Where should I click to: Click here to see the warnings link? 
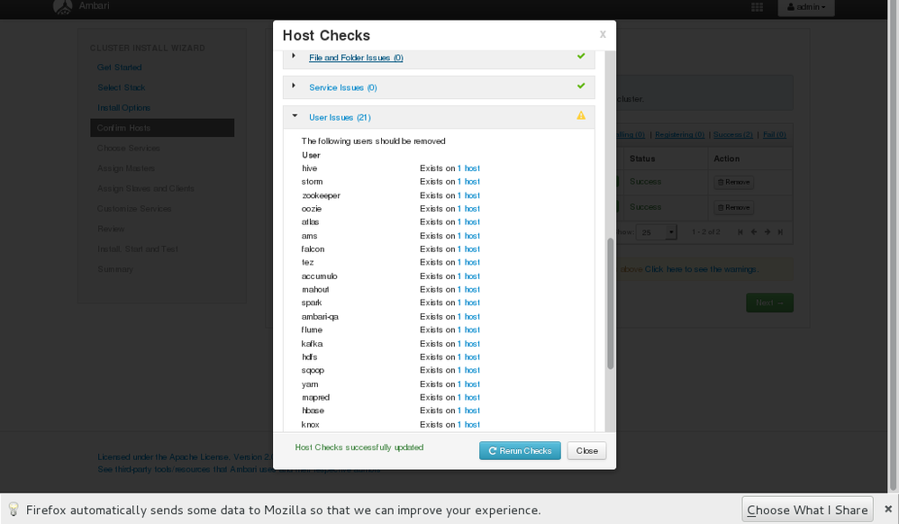(701, 269)
